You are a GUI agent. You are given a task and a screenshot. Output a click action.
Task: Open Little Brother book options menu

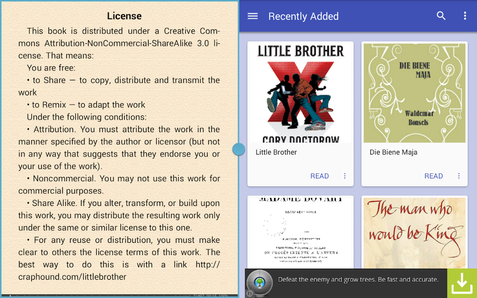click(345, 176)
